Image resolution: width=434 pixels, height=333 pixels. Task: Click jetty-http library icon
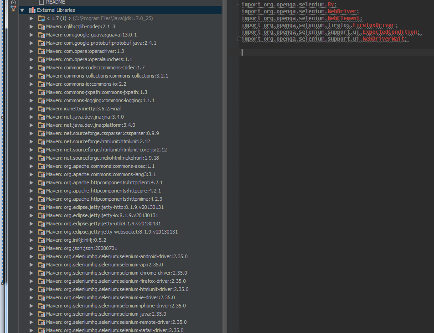click(41, 207)
